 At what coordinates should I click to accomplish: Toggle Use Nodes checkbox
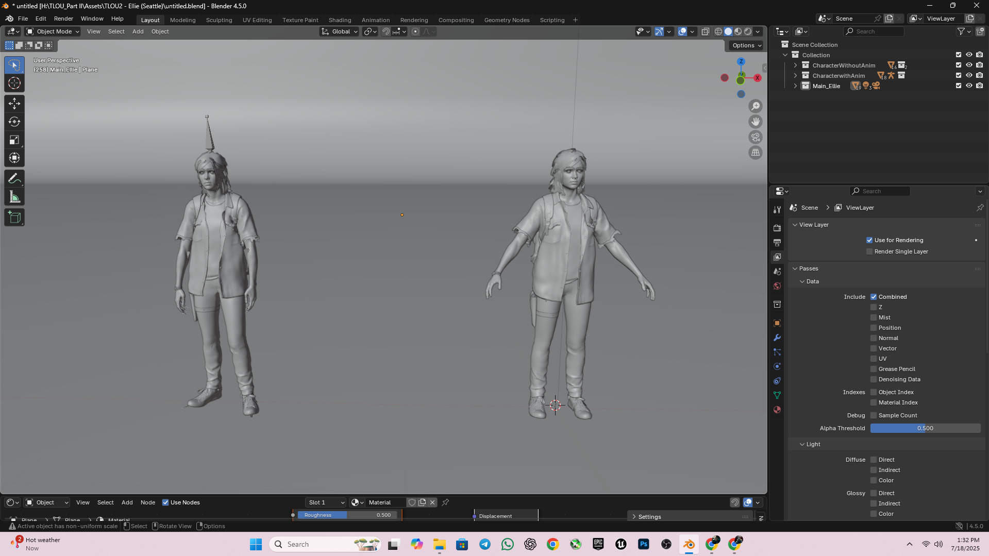[x=165, y=502]
